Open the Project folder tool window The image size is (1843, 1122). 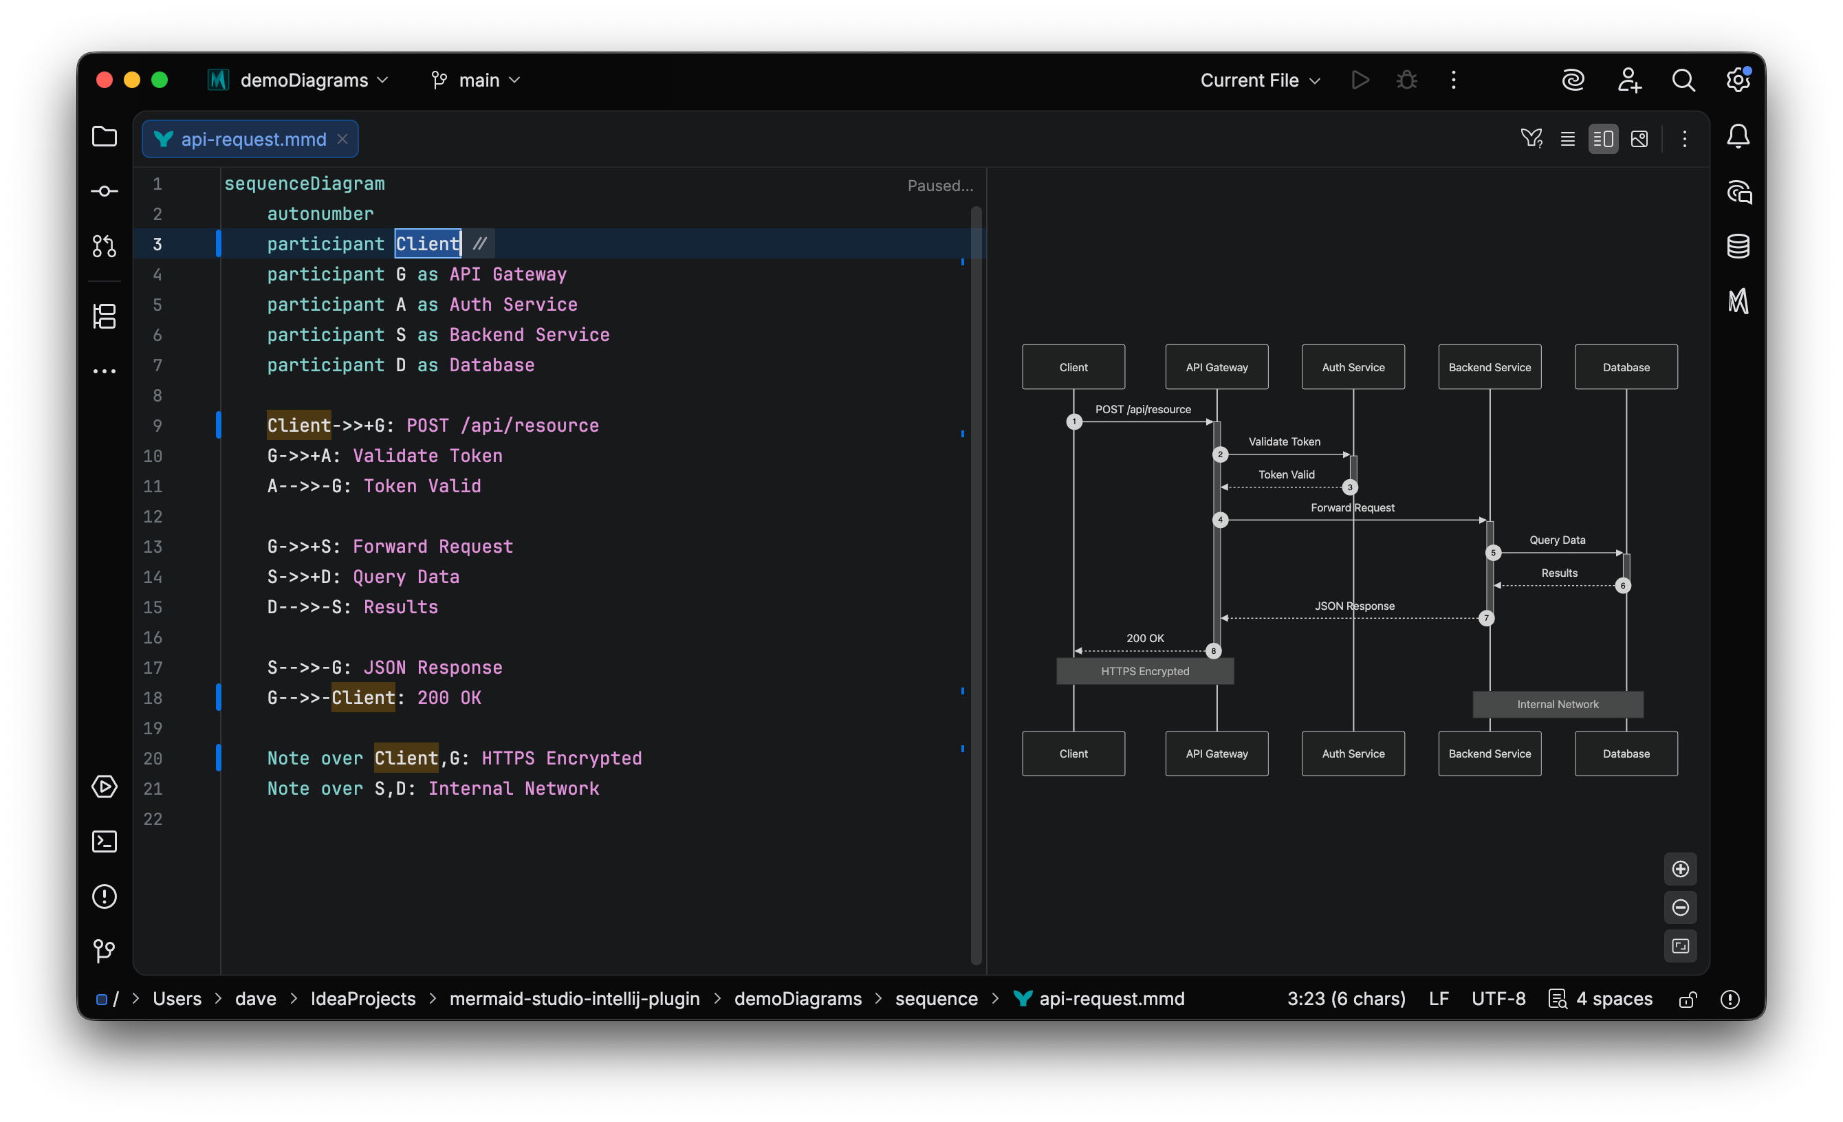pos(104,137)
